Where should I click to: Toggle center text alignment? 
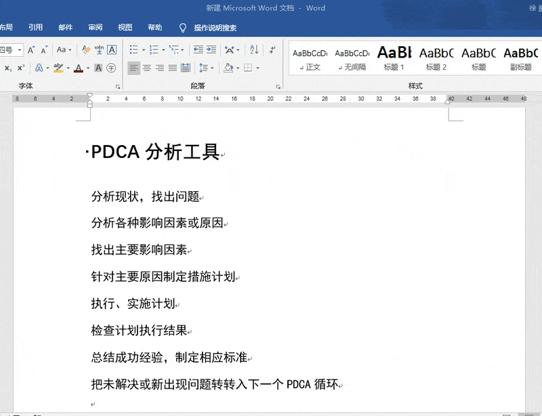[147, 68]
